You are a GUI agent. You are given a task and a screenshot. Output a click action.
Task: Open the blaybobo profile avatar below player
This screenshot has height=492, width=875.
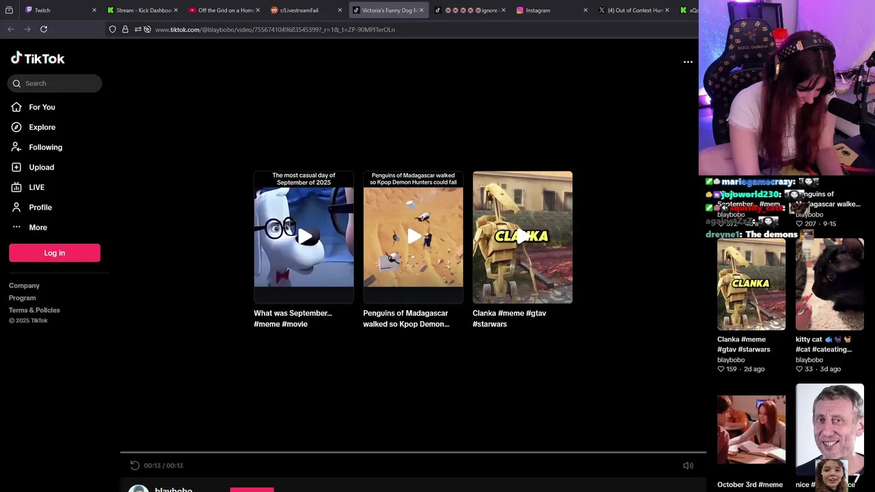click(139, 488)
